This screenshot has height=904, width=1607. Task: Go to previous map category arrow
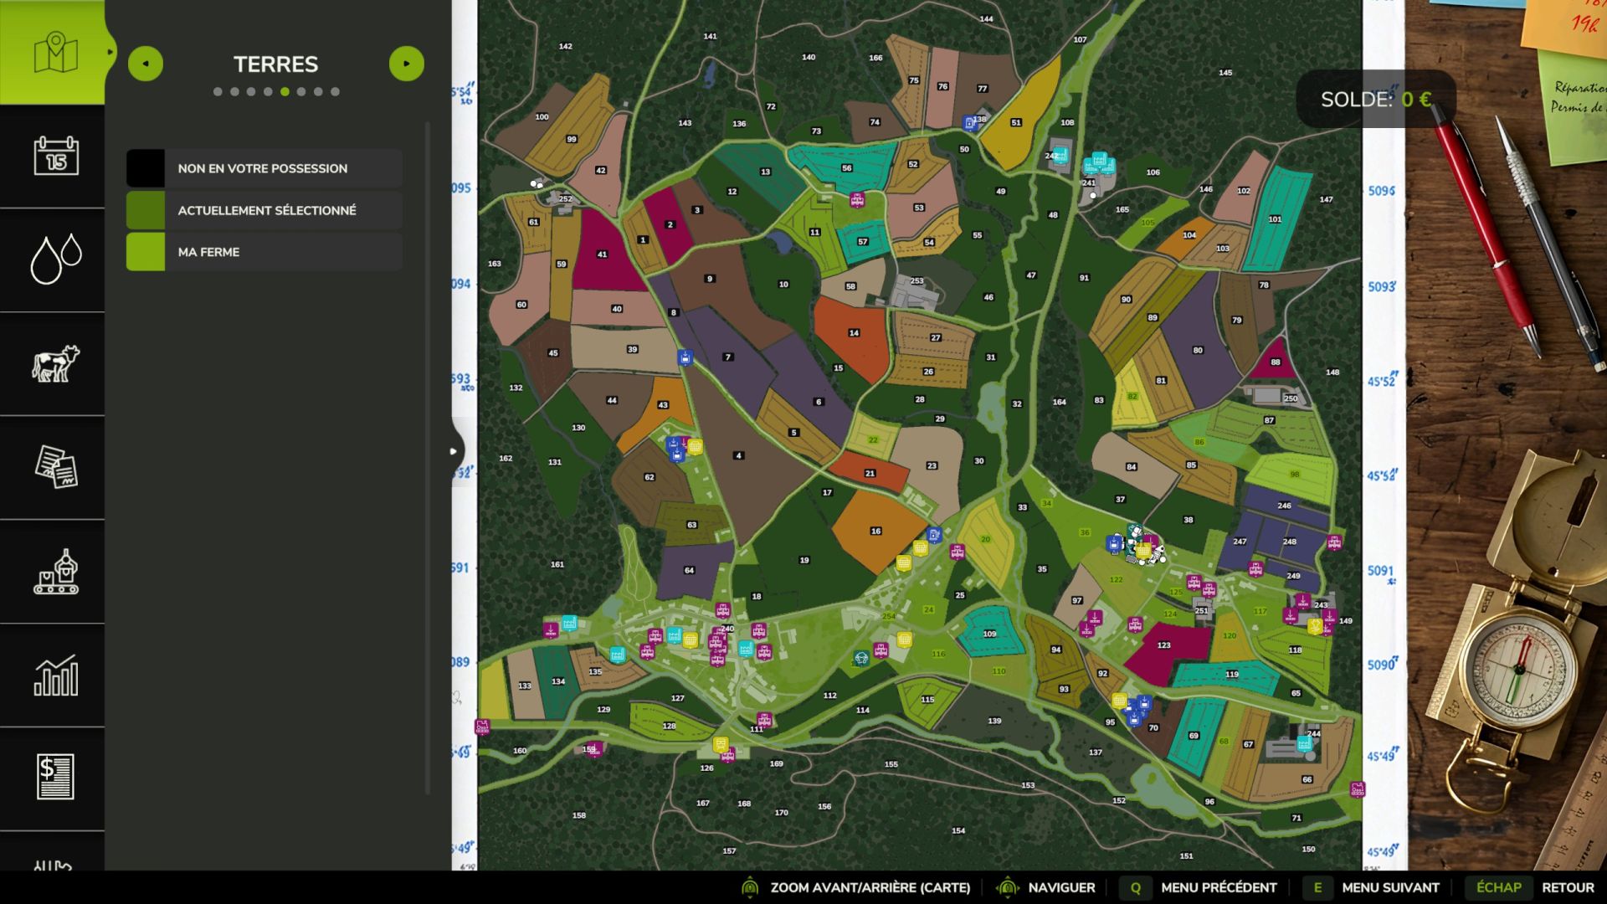tap(146, 64)
